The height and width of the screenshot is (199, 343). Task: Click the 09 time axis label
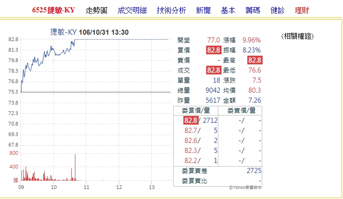coord(21,187)
